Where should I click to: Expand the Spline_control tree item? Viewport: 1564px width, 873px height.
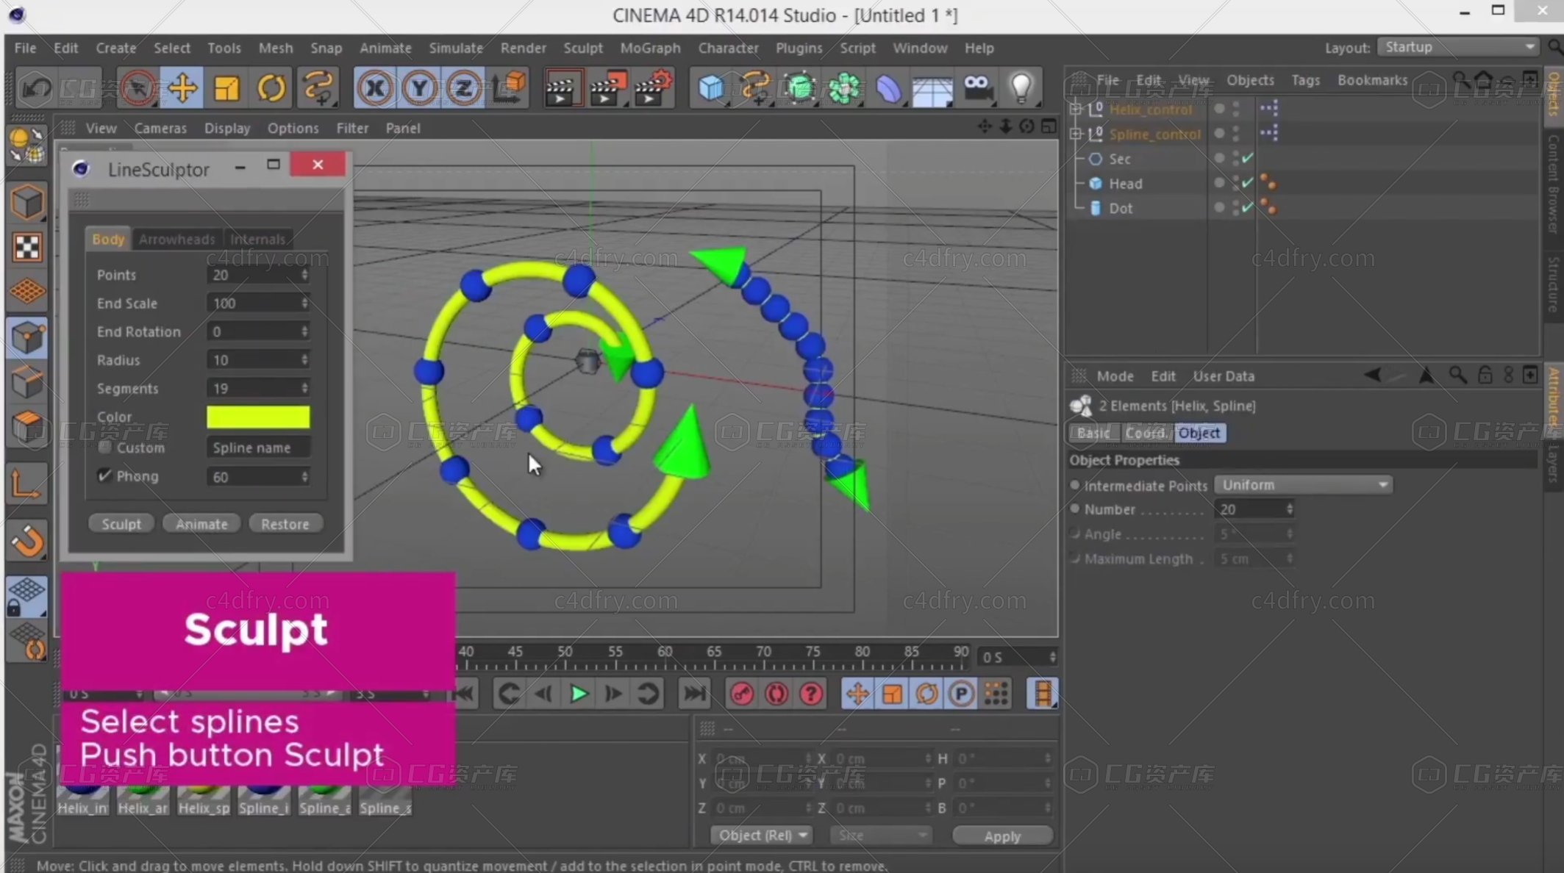[1076, 134]
